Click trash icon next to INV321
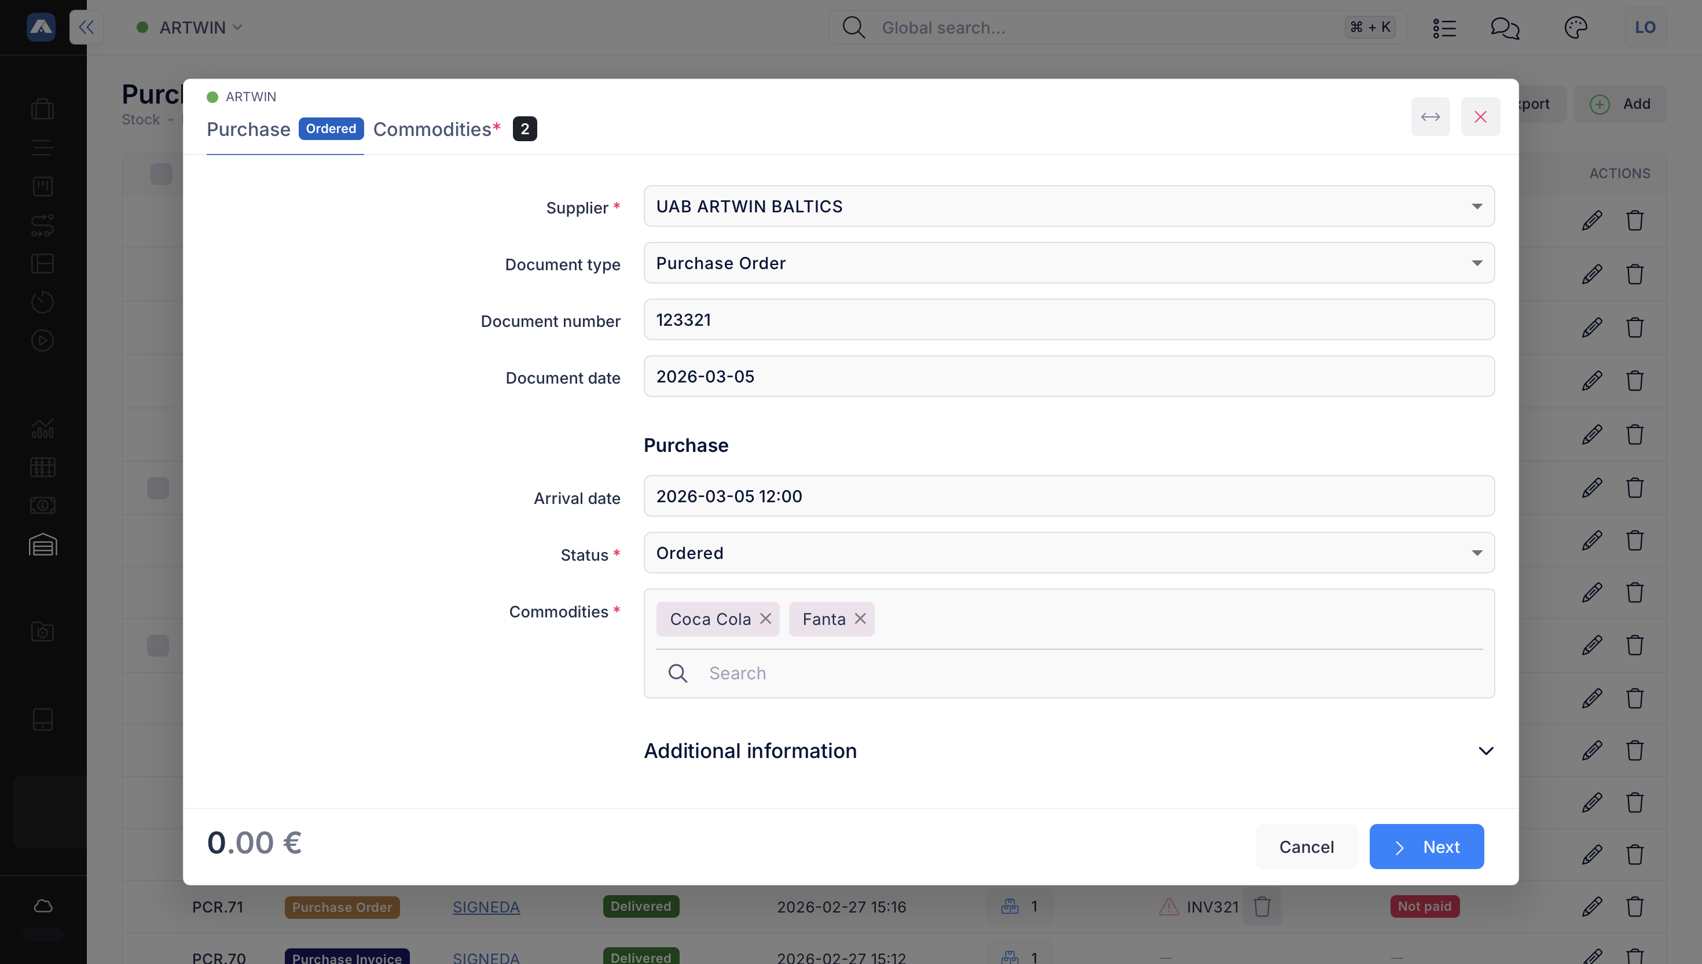The image size is (1702, 964). (1262, 906)
